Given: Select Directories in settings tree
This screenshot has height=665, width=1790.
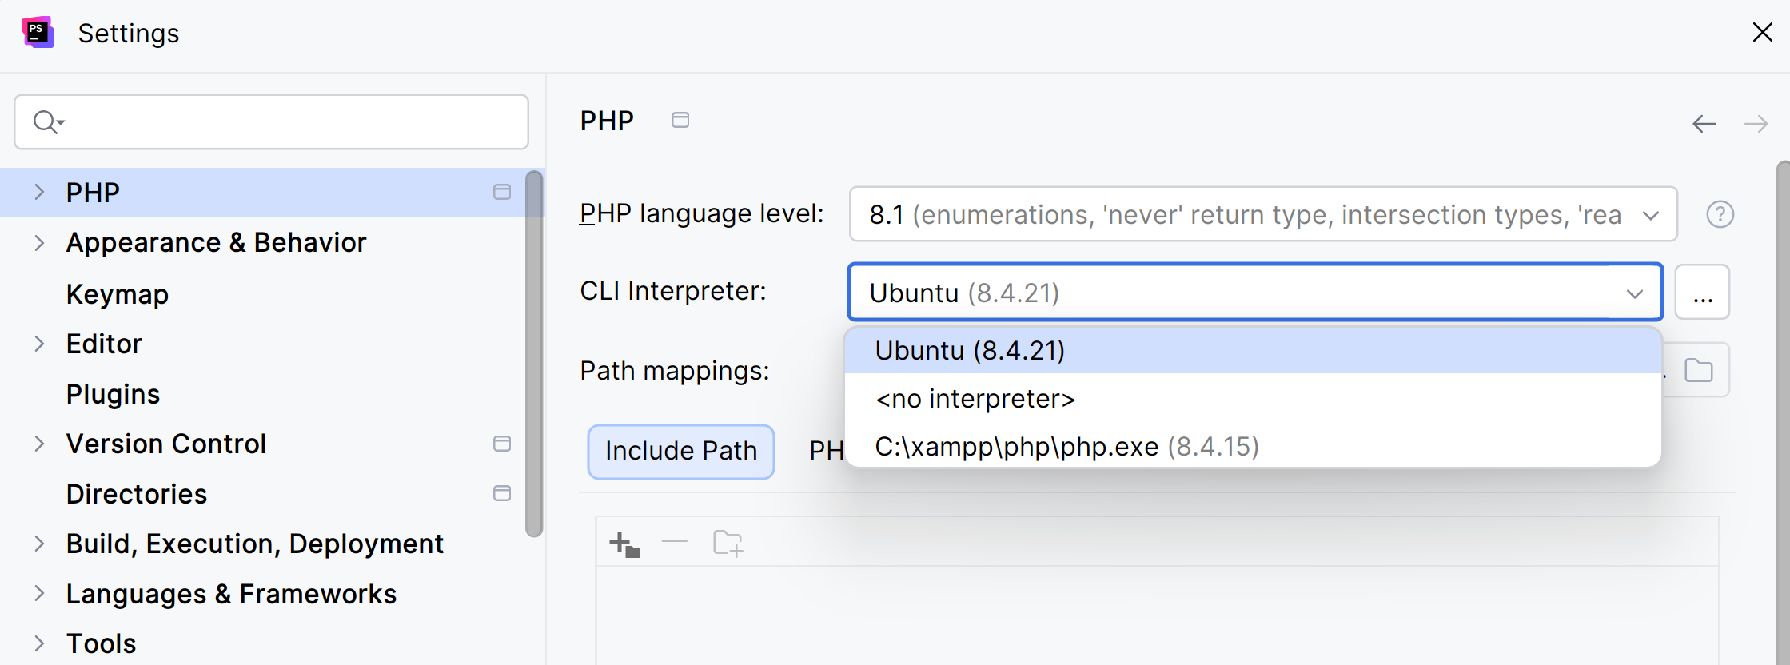Looking at the screenshot, I should (137, 494).
